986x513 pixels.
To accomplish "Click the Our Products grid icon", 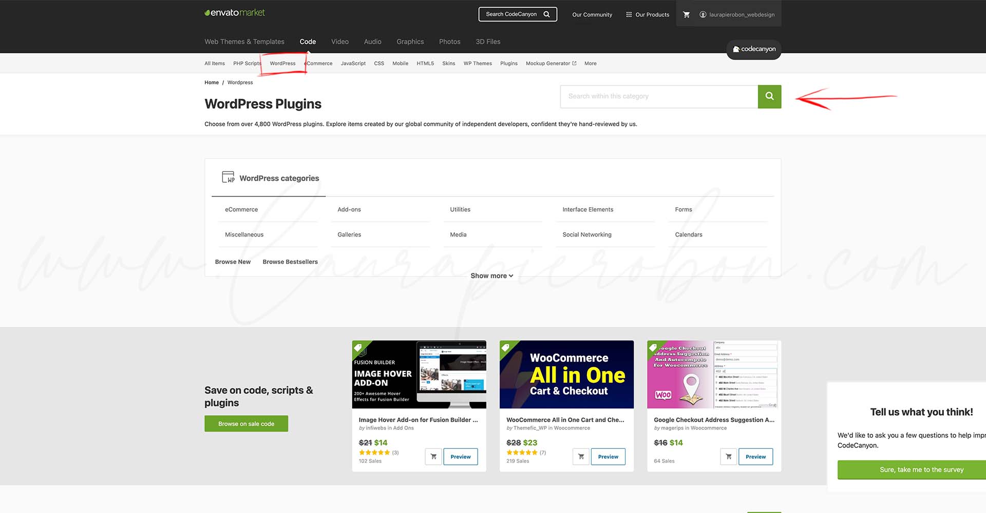I will click(x=629, y=14).
